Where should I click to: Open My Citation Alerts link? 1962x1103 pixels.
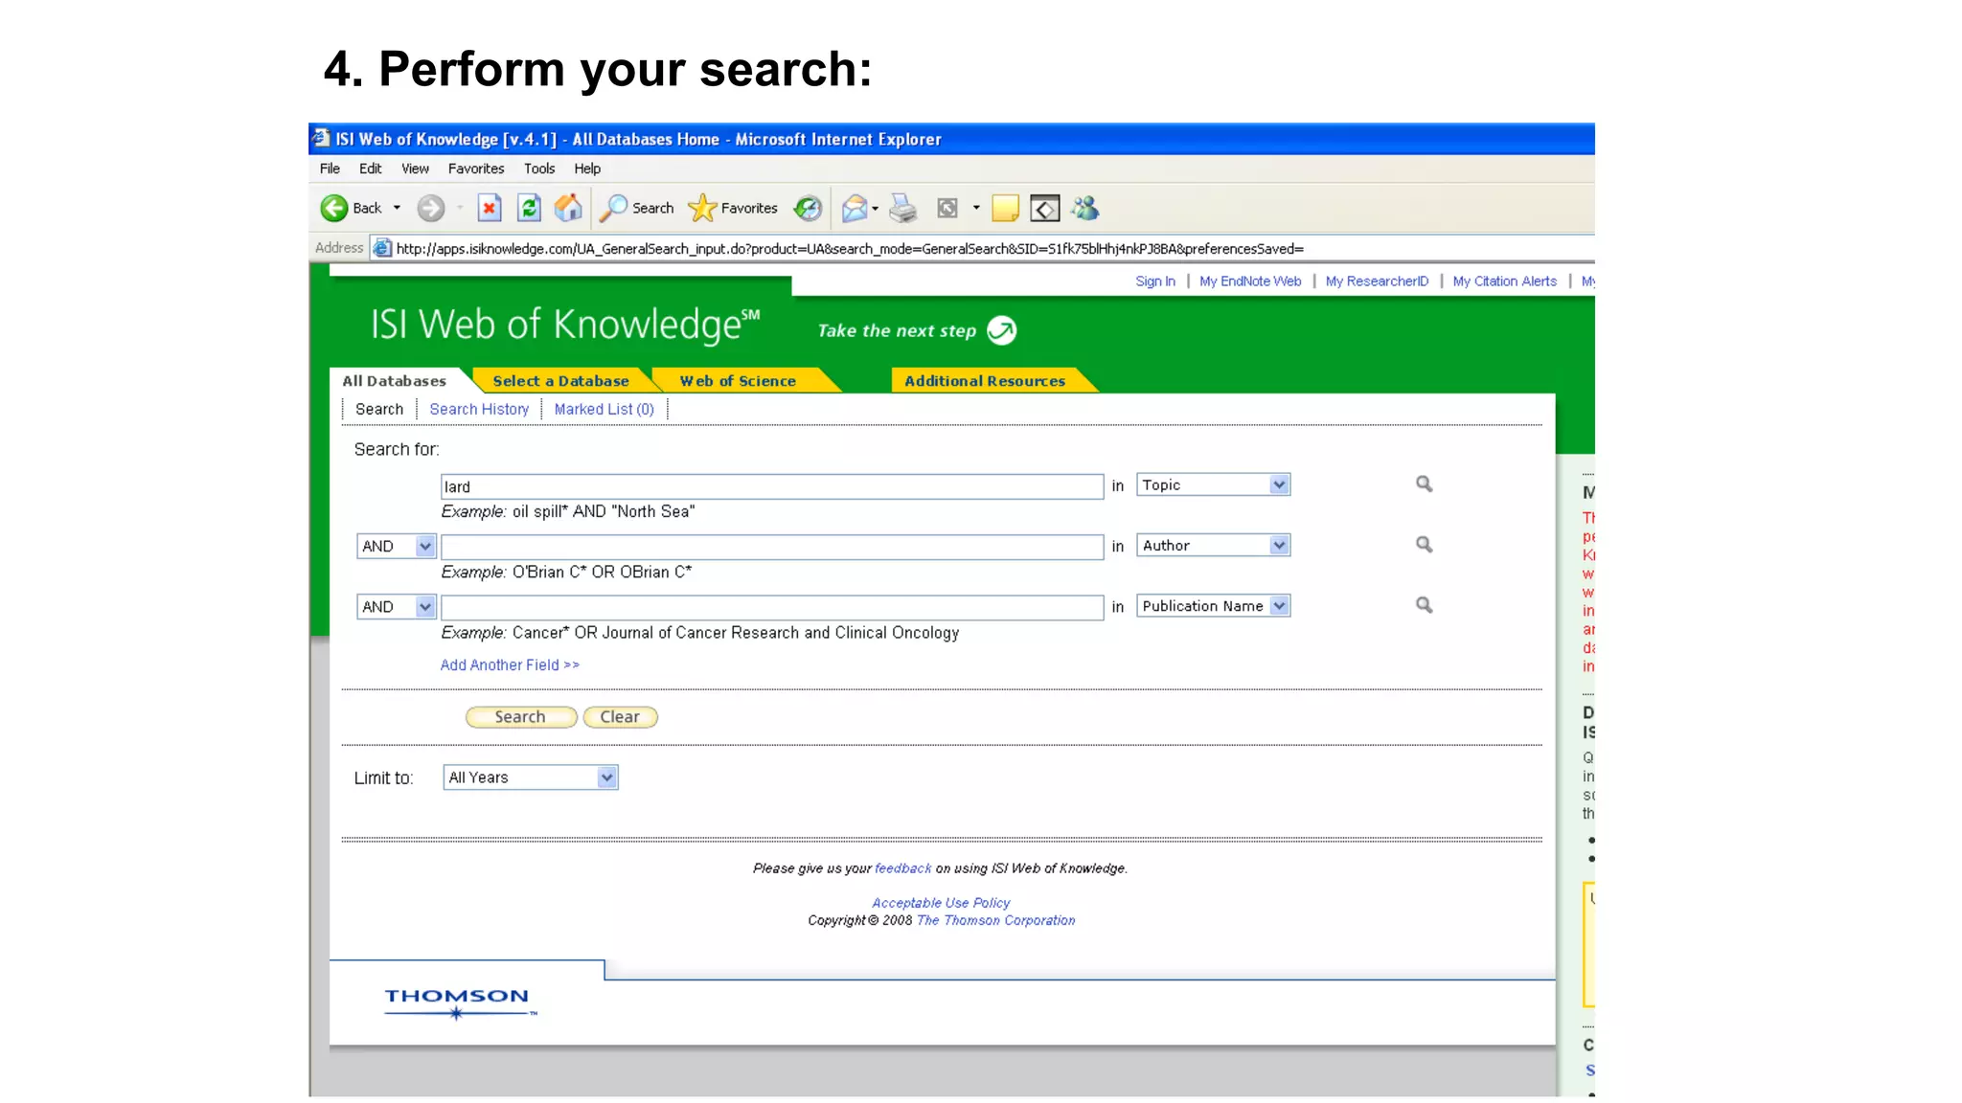coord(1504,281)
